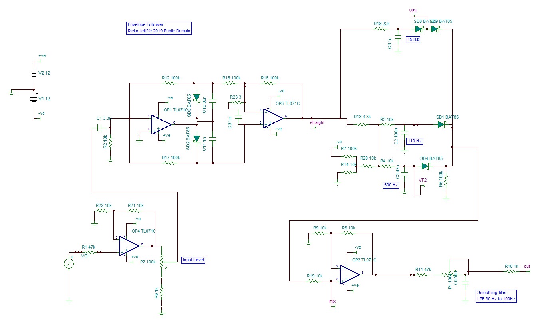The height and width of the screenshot is (324, 540).
Task: Select the Envelope Follower title box
Action: tap(159, 28)
